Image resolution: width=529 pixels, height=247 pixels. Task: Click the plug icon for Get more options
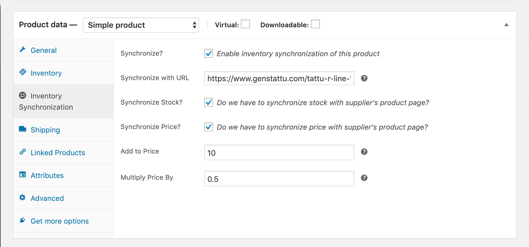pyautogui.click(x=23, y=220)
